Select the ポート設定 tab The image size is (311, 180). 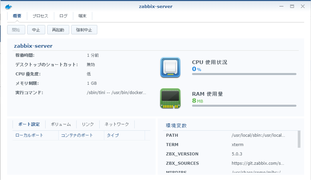click(x=29, y=124)
